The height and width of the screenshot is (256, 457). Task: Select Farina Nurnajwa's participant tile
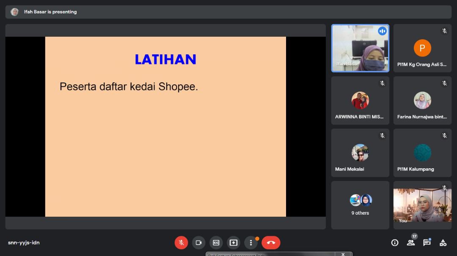[422, 100]
